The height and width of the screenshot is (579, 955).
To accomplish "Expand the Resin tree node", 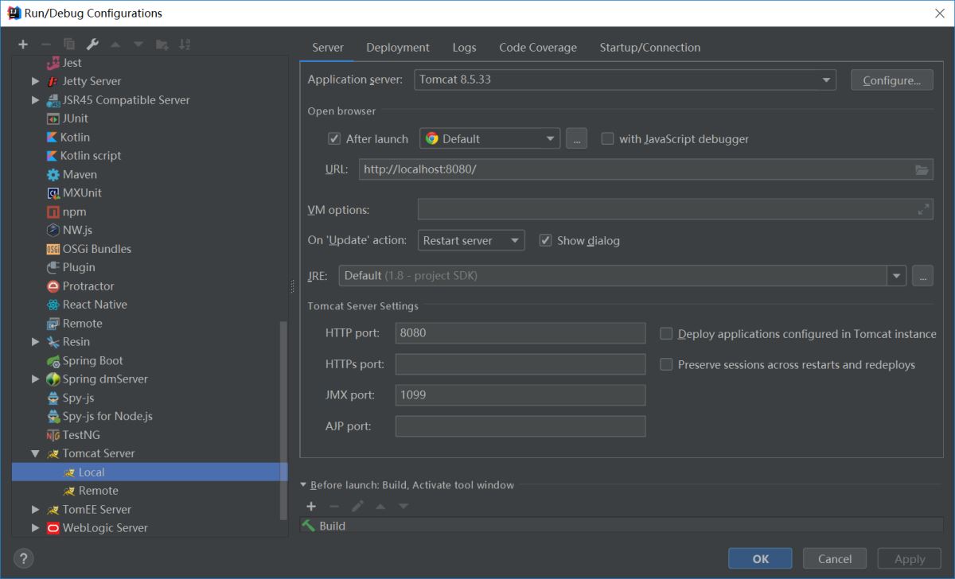I will [x=35, y=342].
